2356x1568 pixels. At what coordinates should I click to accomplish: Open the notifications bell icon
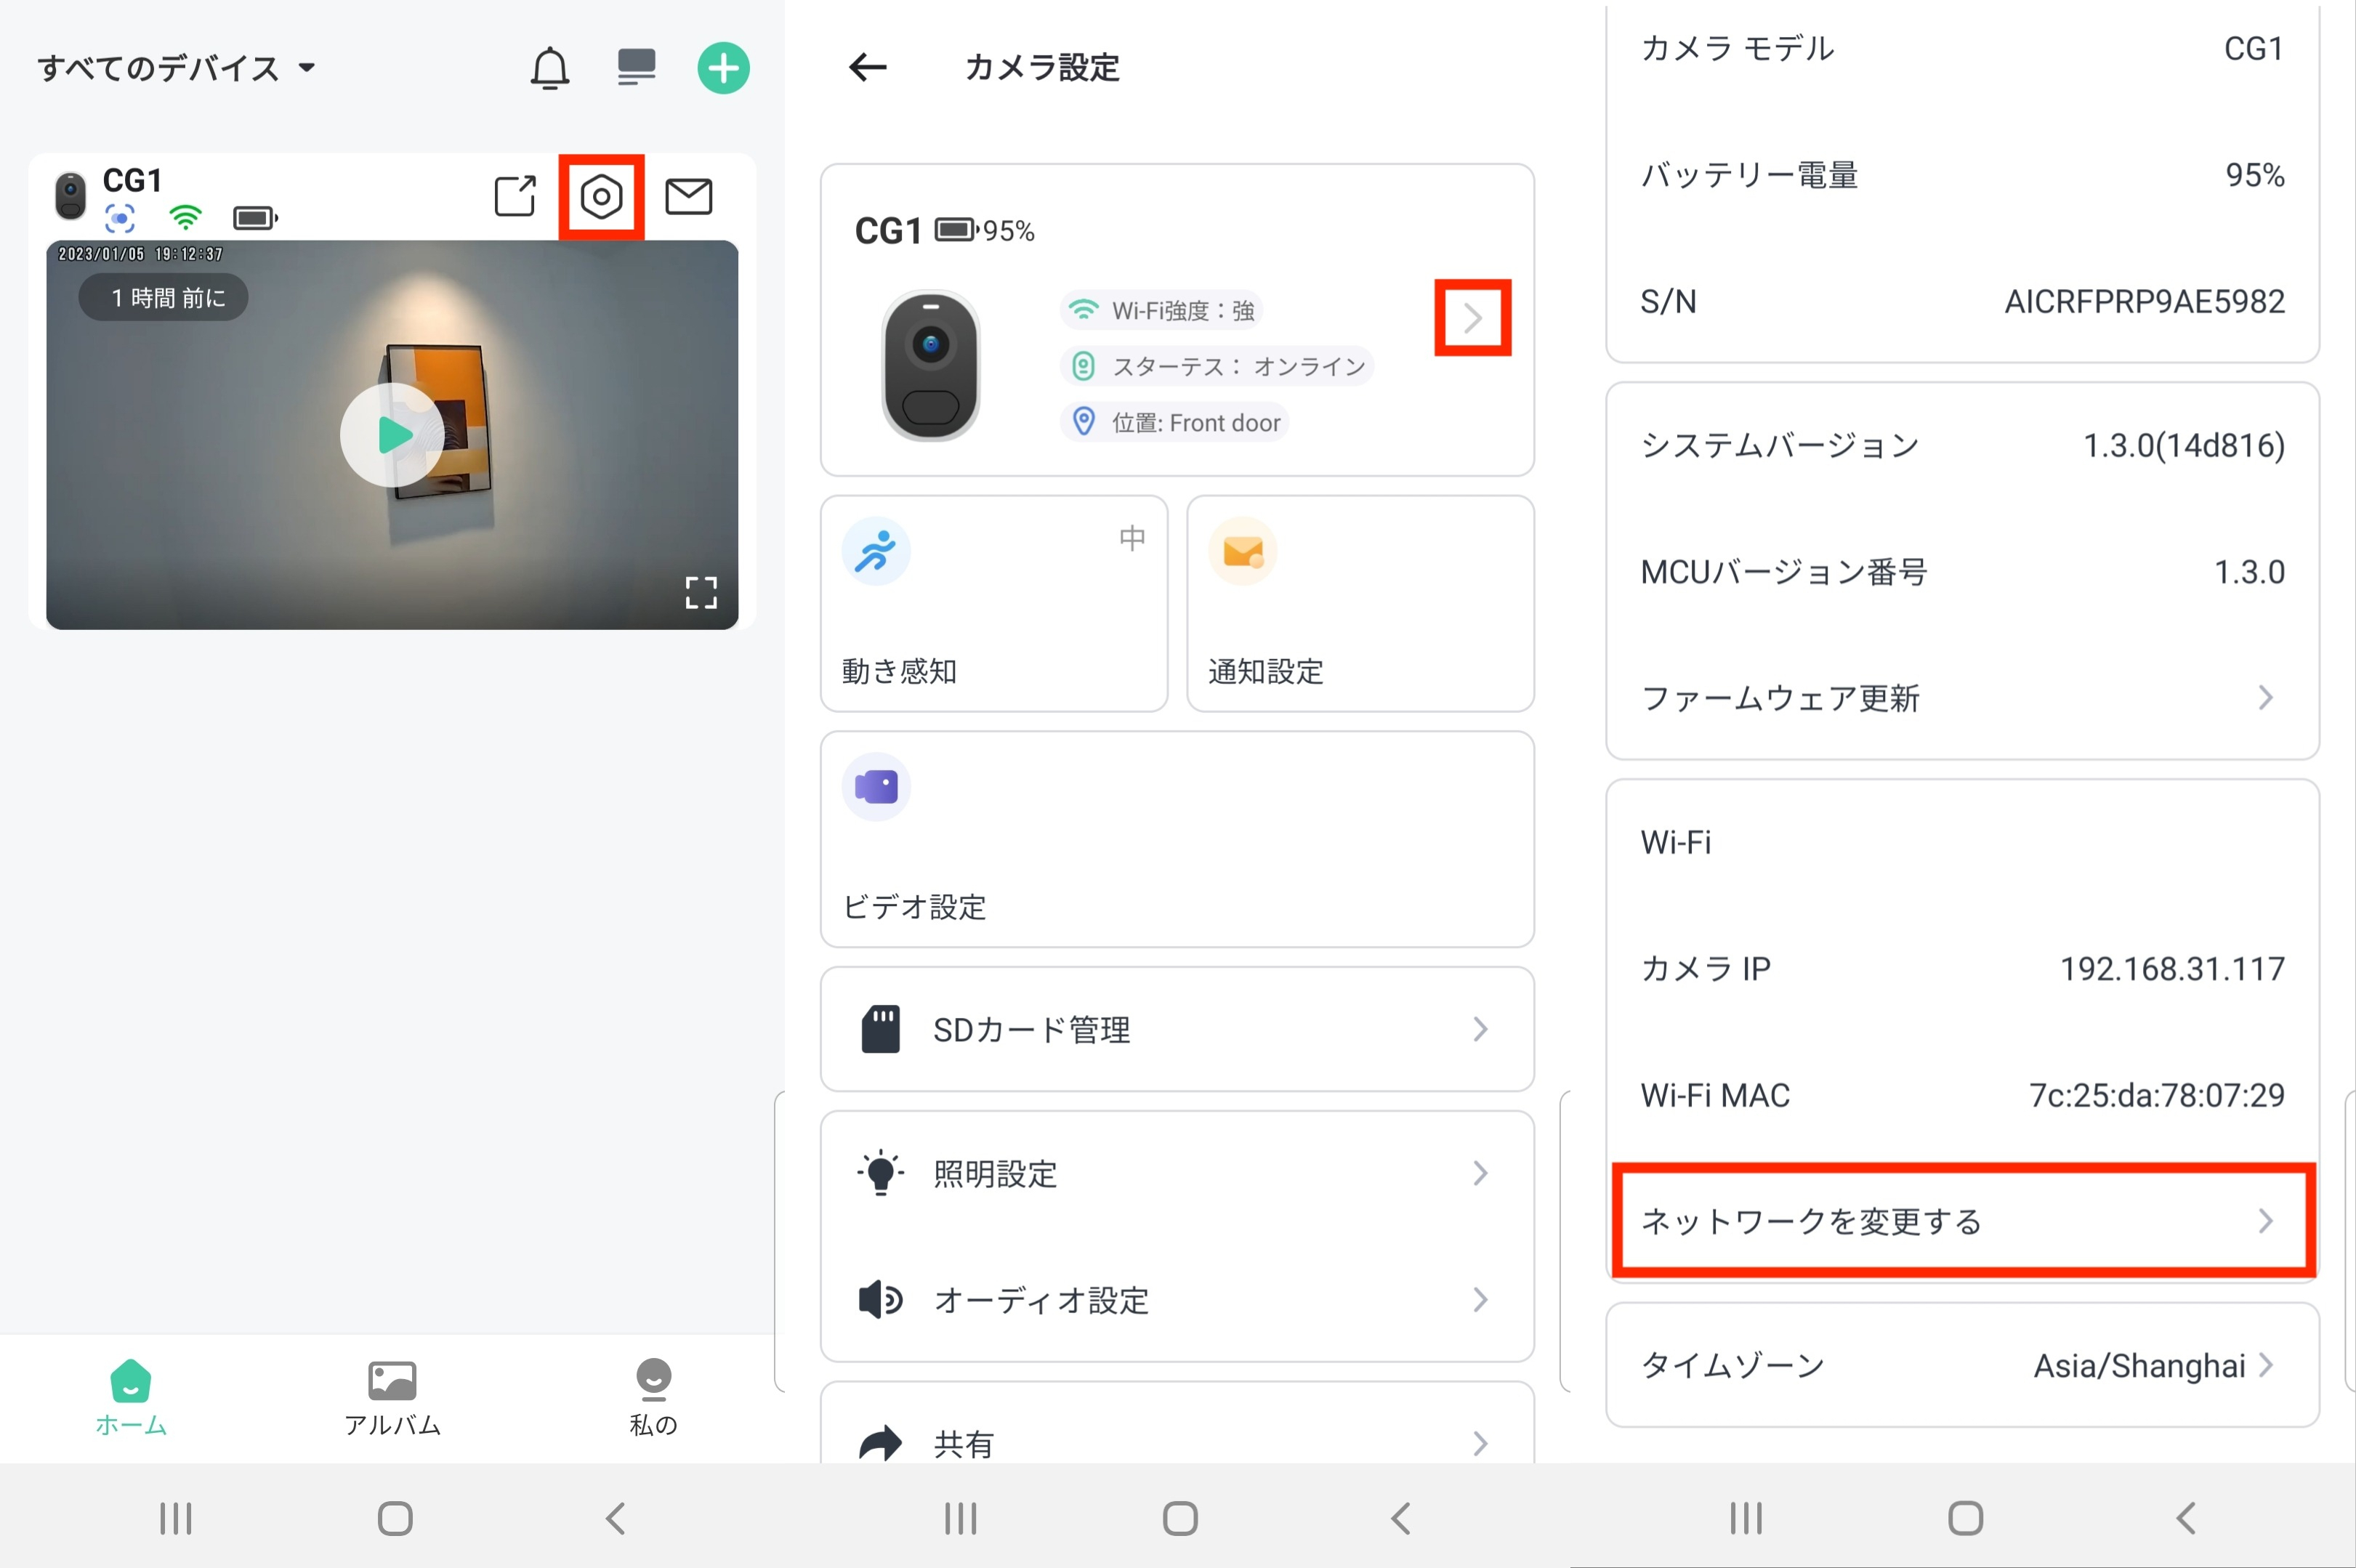(x=550, y=69)
